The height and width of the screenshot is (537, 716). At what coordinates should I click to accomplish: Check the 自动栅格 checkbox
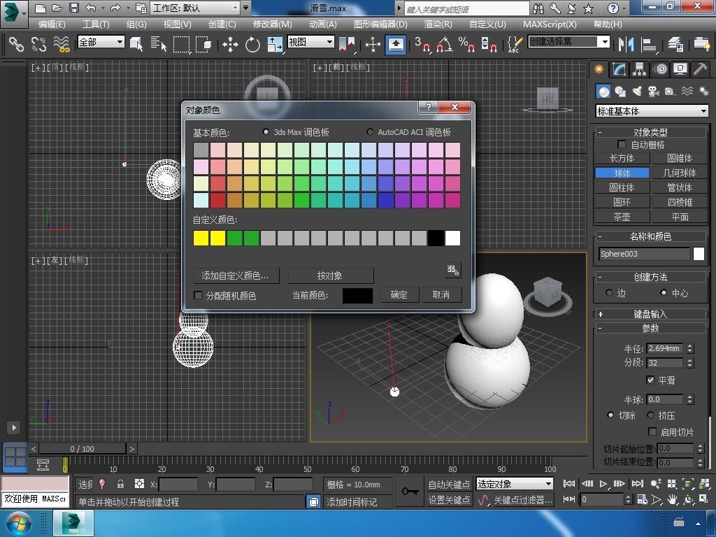click(x=622, y=144)
